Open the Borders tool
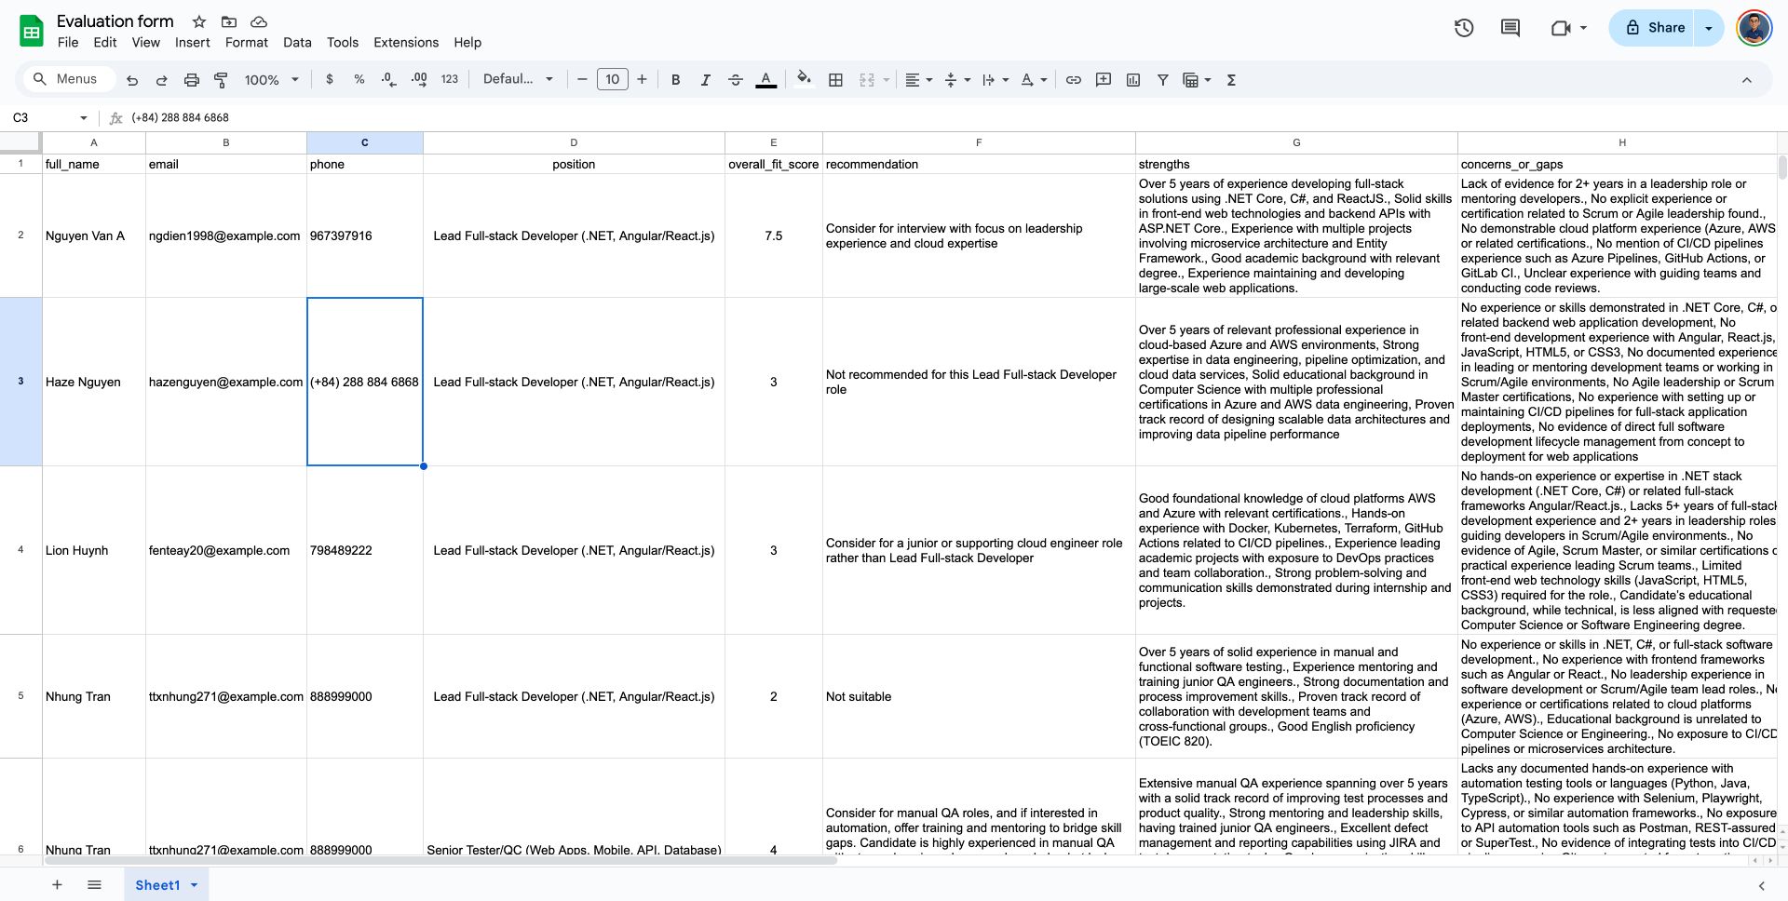Image resolution: width=1788 pixels, height=901 pixels. pyautogui.click(x=835, y=80)
